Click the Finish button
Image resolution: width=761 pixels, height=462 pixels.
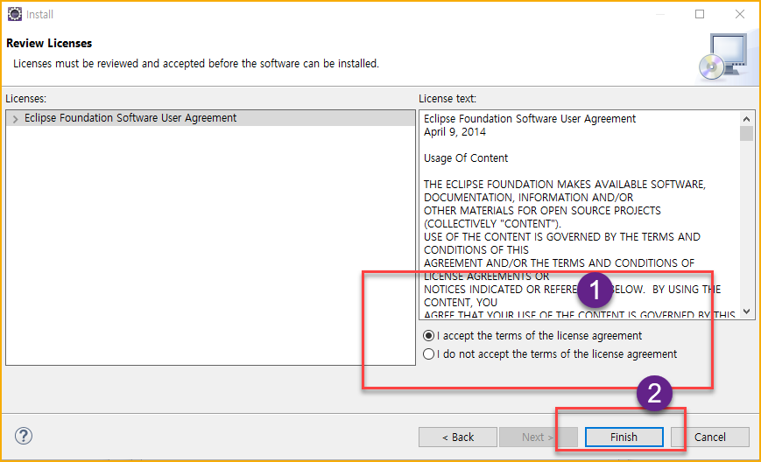[x=624, y=437]
